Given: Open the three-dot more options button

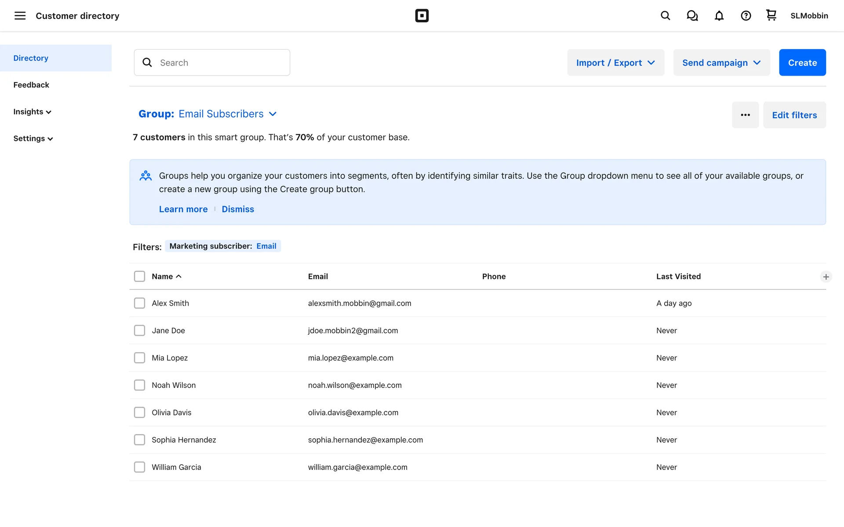Looking at the screenshot, I should [745, 115].
